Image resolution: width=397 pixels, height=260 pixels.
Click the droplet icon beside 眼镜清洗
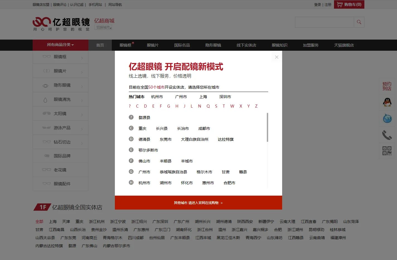click(45, 100)
